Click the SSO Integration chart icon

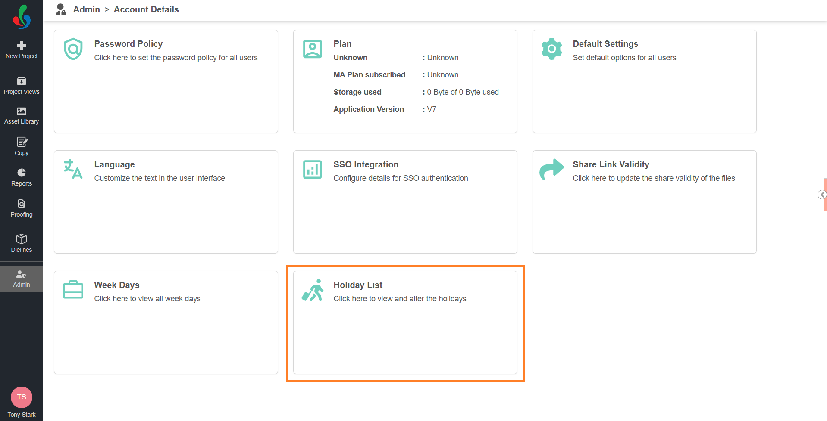click(x=313, y=170)
